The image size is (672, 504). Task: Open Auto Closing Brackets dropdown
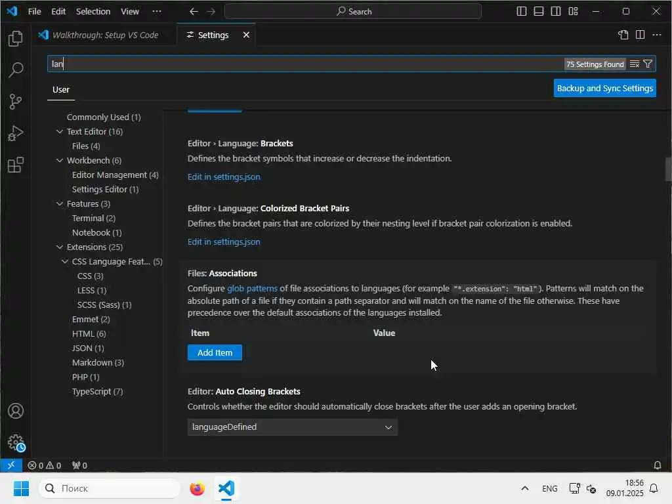pyautogui.click(x=292, y=427)
